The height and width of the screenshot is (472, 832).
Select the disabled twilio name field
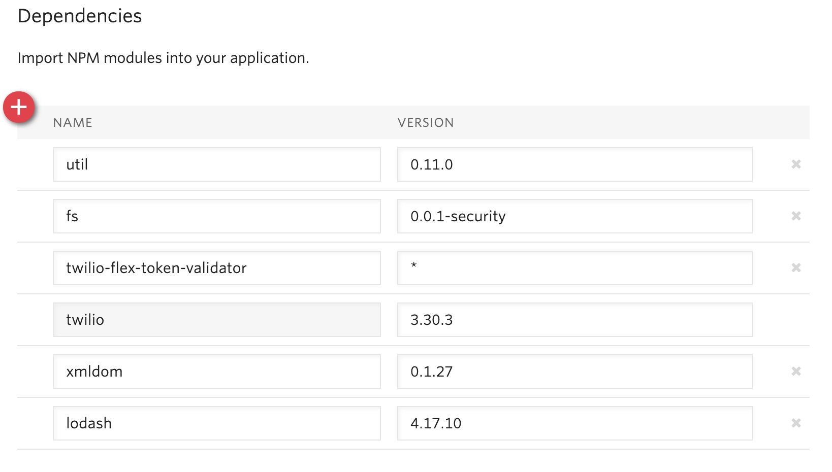tap(217, 320)
